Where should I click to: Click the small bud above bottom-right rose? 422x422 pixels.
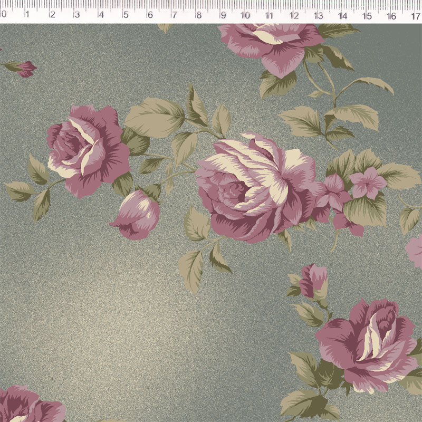click(x=314, y=281)
